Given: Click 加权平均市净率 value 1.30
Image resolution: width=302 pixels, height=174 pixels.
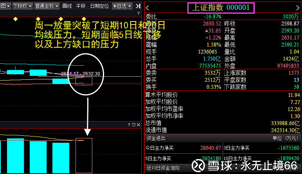Looking at the screenshot, I should coord(295,116).
